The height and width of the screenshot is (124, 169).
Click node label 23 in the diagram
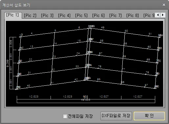54,57
